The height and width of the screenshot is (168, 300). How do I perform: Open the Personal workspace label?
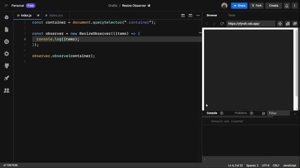(18, 6)
